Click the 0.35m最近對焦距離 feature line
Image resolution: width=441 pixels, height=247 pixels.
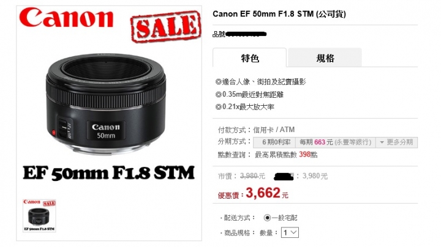pyautogui.click(x=249, y=94)
